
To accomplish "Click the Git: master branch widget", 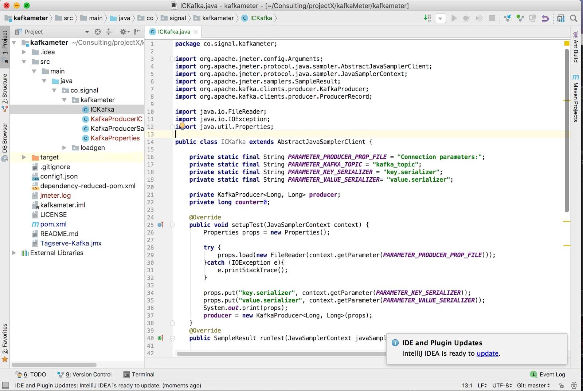I will 533,385.
